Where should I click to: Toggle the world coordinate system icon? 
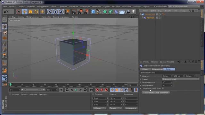coord(67,12)
